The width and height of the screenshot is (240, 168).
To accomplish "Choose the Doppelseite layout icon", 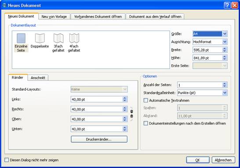I will (40, 38).
